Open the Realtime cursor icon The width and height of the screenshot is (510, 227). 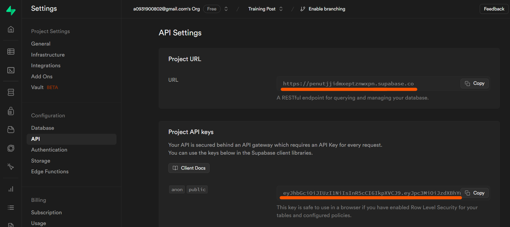coord(11,167)
